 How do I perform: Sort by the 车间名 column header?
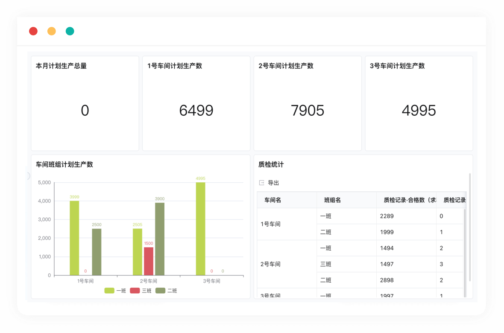click(273, 200)
